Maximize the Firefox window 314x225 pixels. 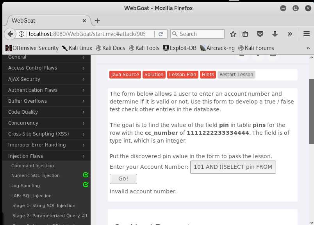(x=295, y=8)
